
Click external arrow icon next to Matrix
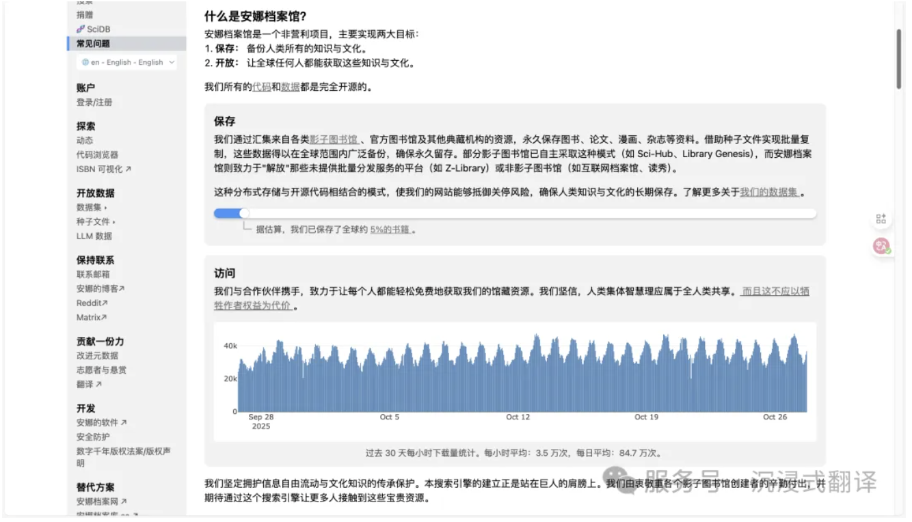pos(104,318)
